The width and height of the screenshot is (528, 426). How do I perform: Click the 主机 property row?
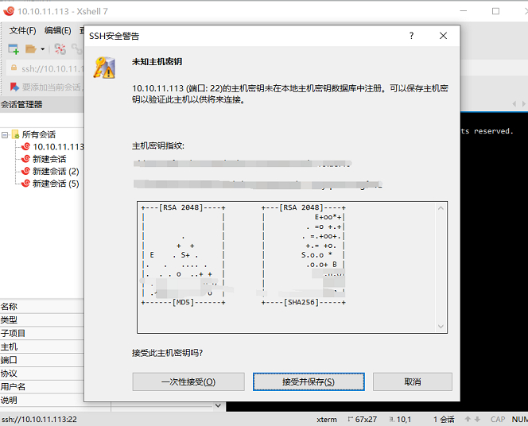(x=42, y=347)
